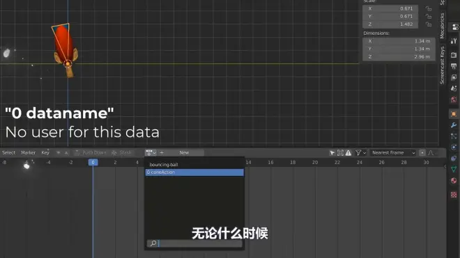This screenshot has width=460, height=258.
Task: Open the Tool properties tab icon
Action: pos(454,41)
